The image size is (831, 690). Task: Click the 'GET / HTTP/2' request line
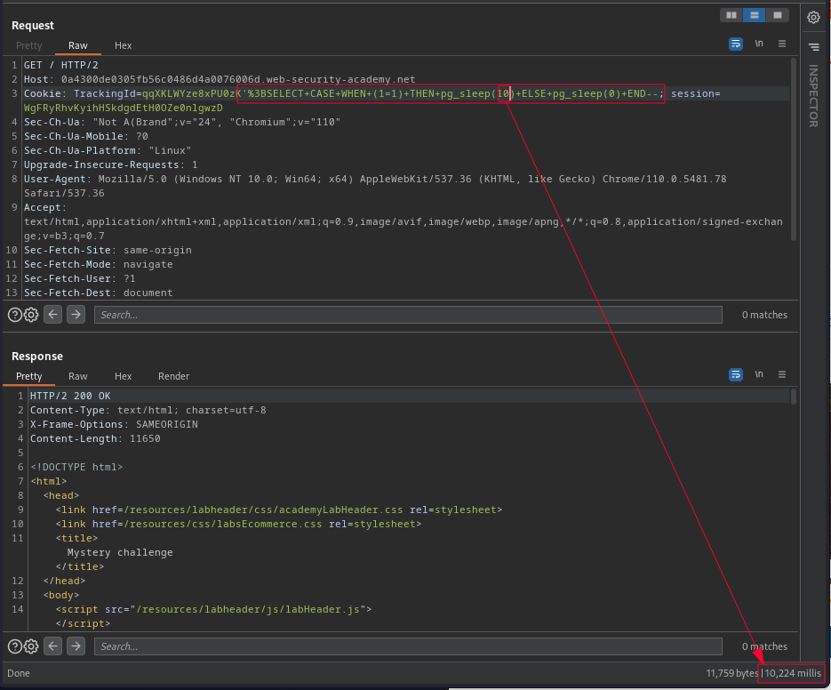pos(61,65)
